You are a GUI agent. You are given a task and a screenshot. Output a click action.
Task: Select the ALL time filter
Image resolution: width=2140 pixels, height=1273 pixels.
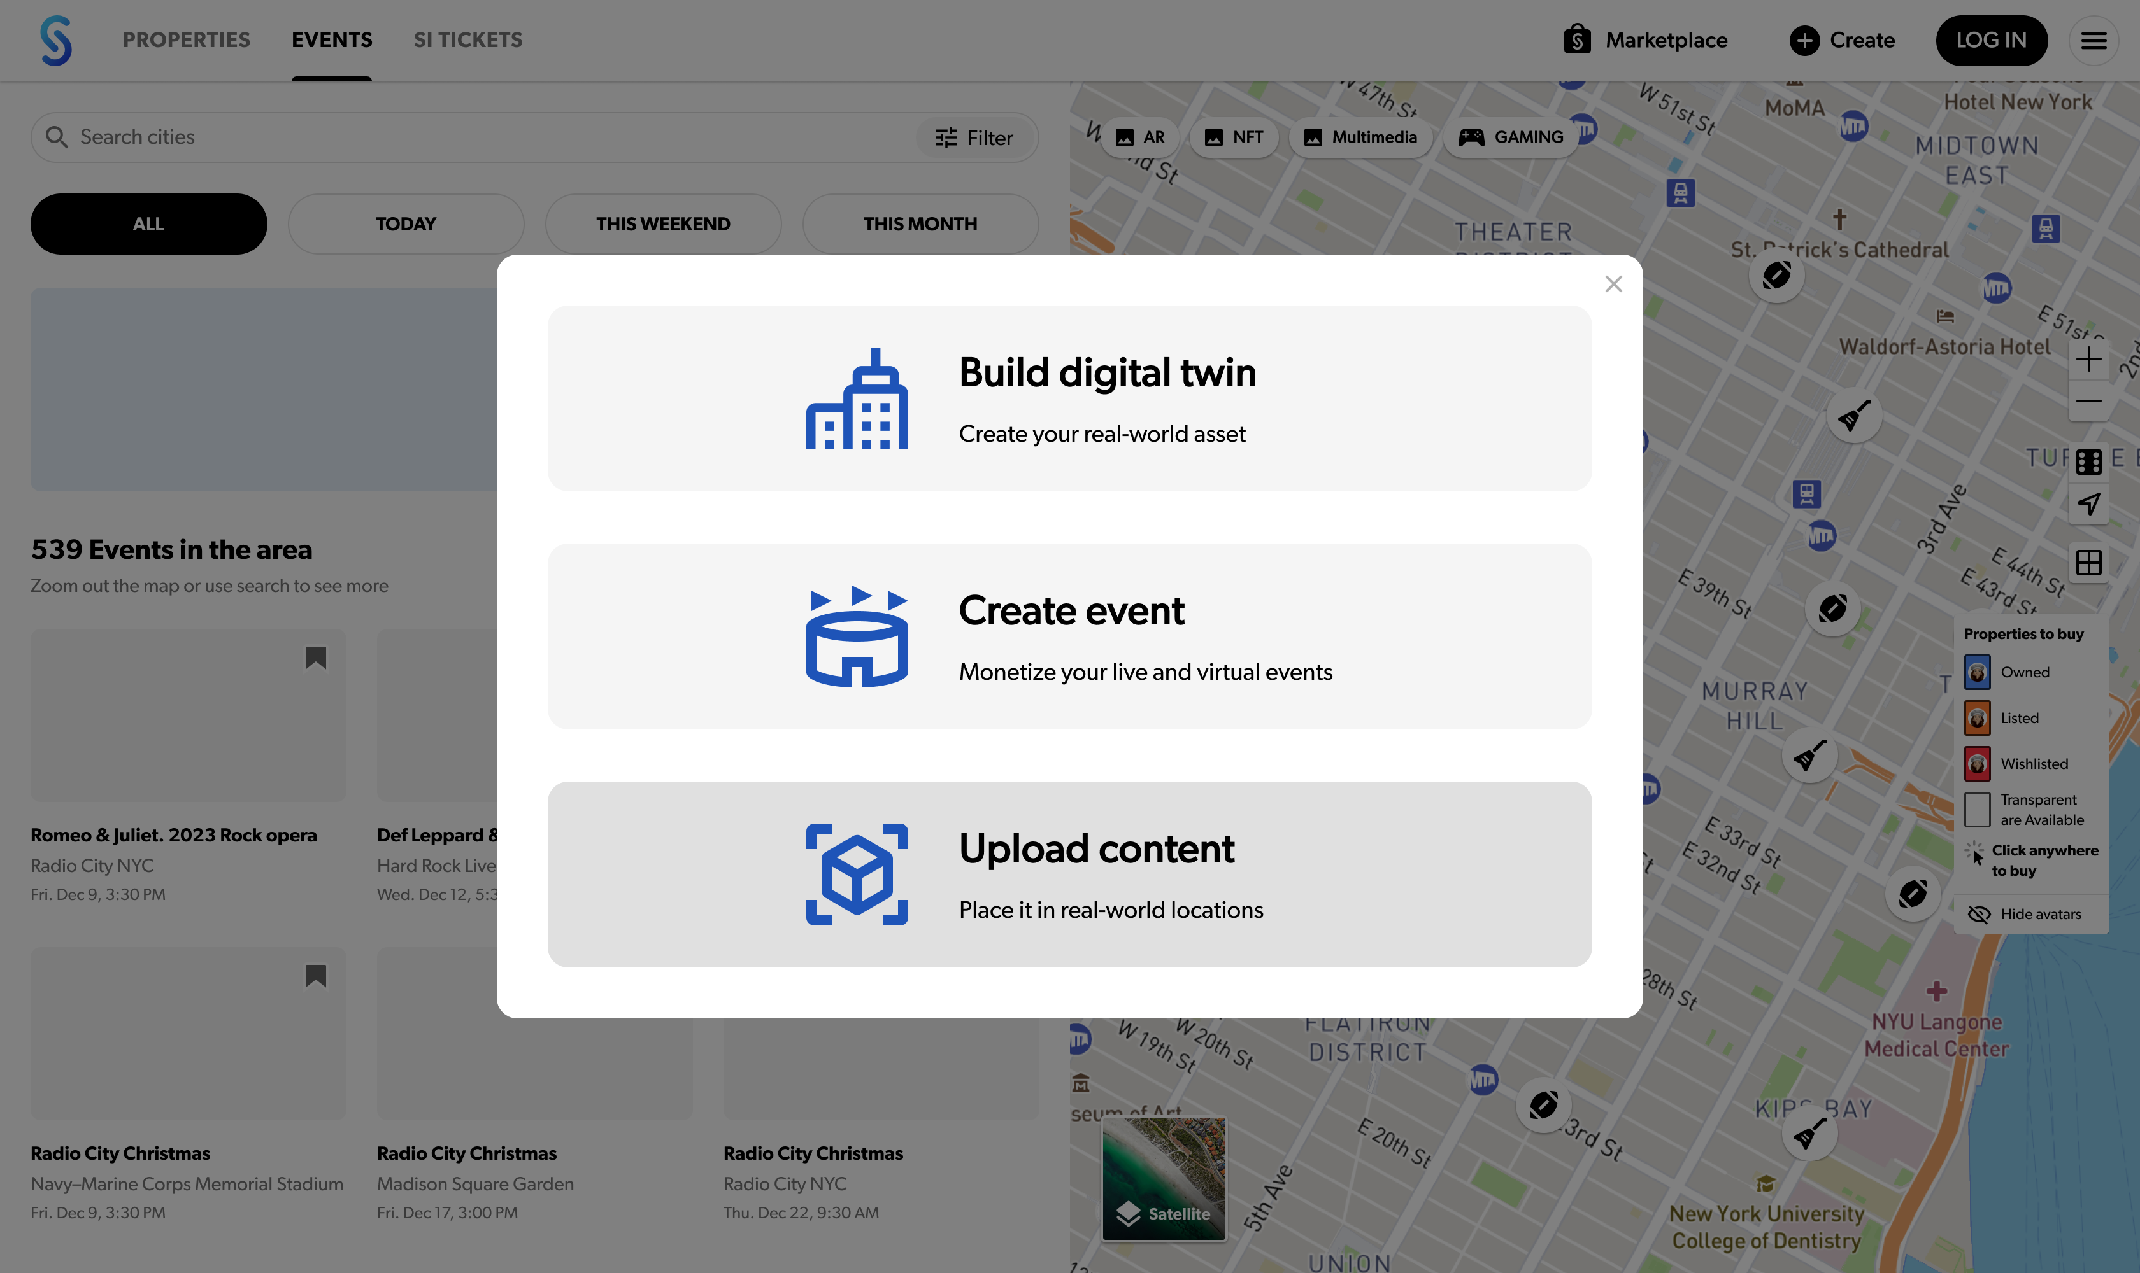click(148, 224)
